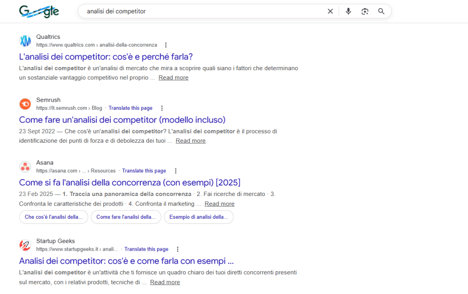This screenshot has width=468, height=294.
Task: Select "Che cos'è l'analisi della..." chip
Action: click(x=54, y=217)
